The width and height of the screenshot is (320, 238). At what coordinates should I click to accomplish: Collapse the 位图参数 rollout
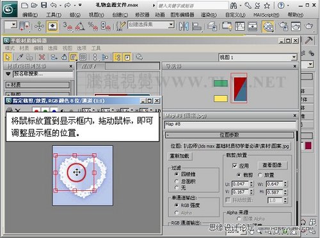[x=229, y=135]
